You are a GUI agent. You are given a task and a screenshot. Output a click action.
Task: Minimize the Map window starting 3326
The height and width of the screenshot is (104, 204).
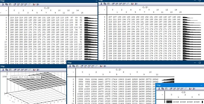tap(195, 63)
